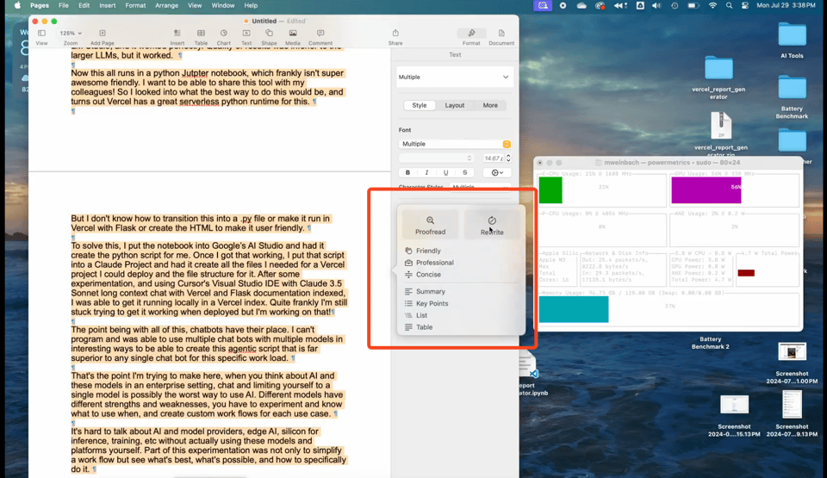827x478 pixels.
Task: Switch to the Layout tab
Action: (455, 105)
